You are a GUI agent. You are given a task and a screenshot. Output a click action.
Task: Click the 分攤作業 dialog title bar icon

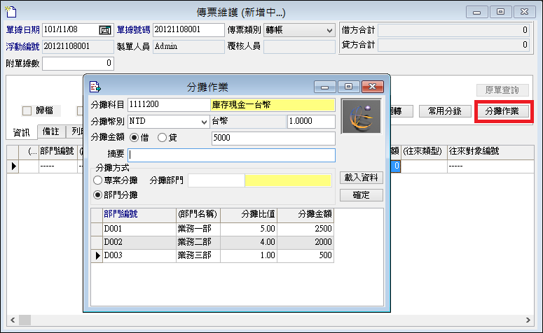pos(95,87)
